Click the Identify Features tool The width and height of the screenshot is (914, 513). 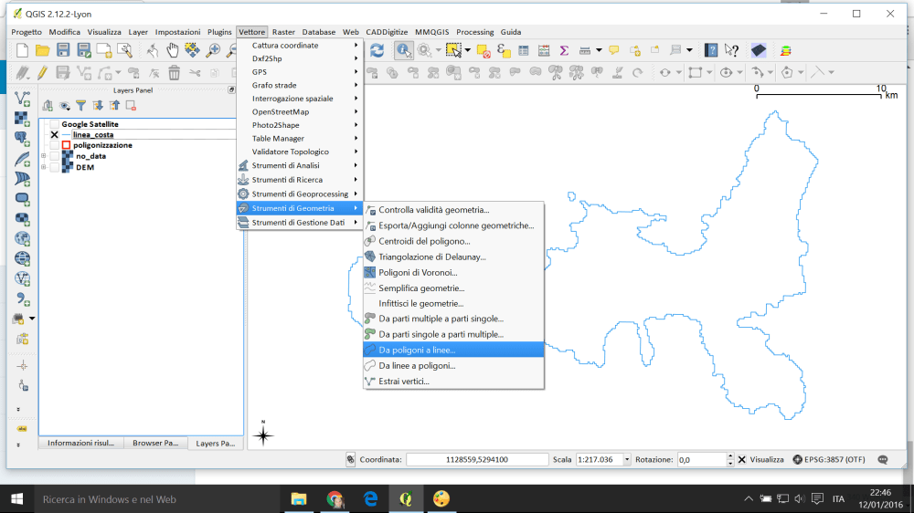tap(403, 50)
